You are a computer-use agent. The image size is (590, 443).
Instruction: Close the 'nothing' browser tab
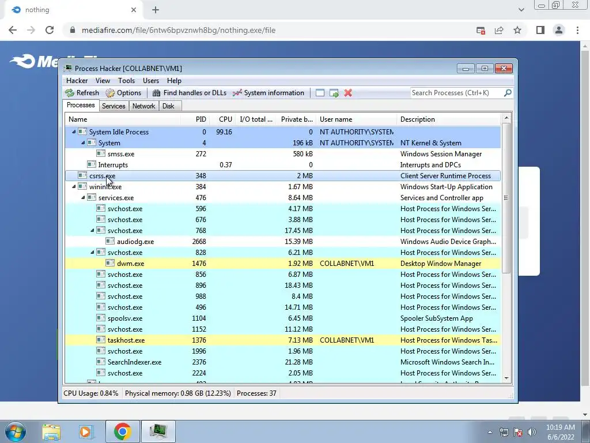pyautogui.click(x=134, y=10)
